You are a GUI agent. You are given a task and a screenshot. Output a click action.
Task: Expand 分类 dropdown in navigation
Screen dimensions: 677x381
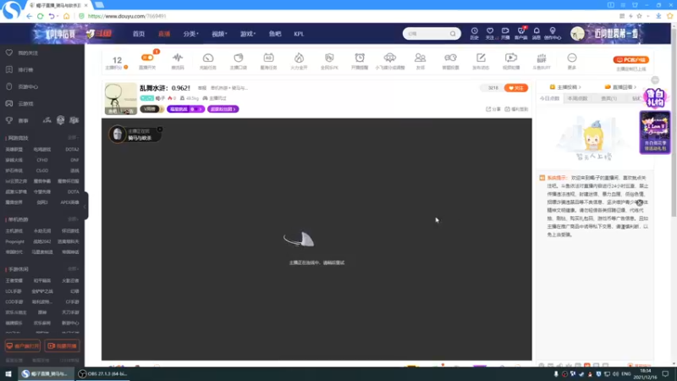pos(190,34)
